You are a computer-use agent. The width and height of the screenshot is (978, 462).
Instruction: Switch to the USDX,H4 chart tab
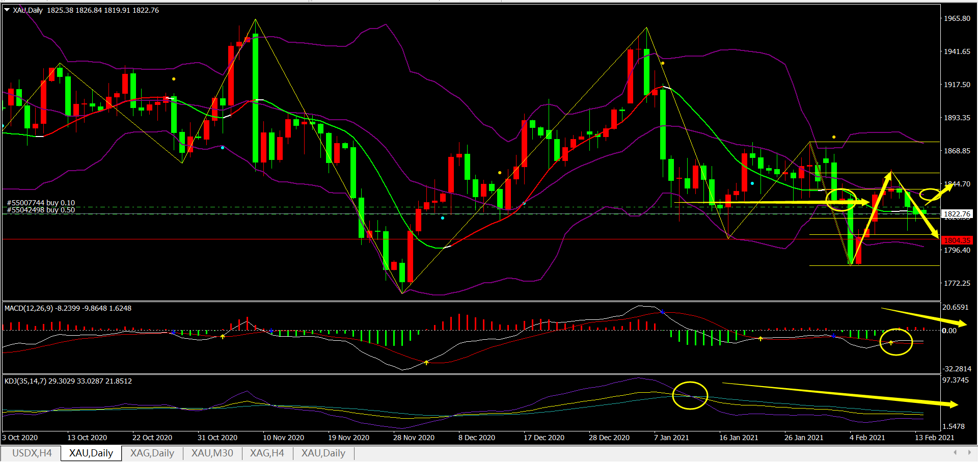pyautogui.click(x=32, y=453)
